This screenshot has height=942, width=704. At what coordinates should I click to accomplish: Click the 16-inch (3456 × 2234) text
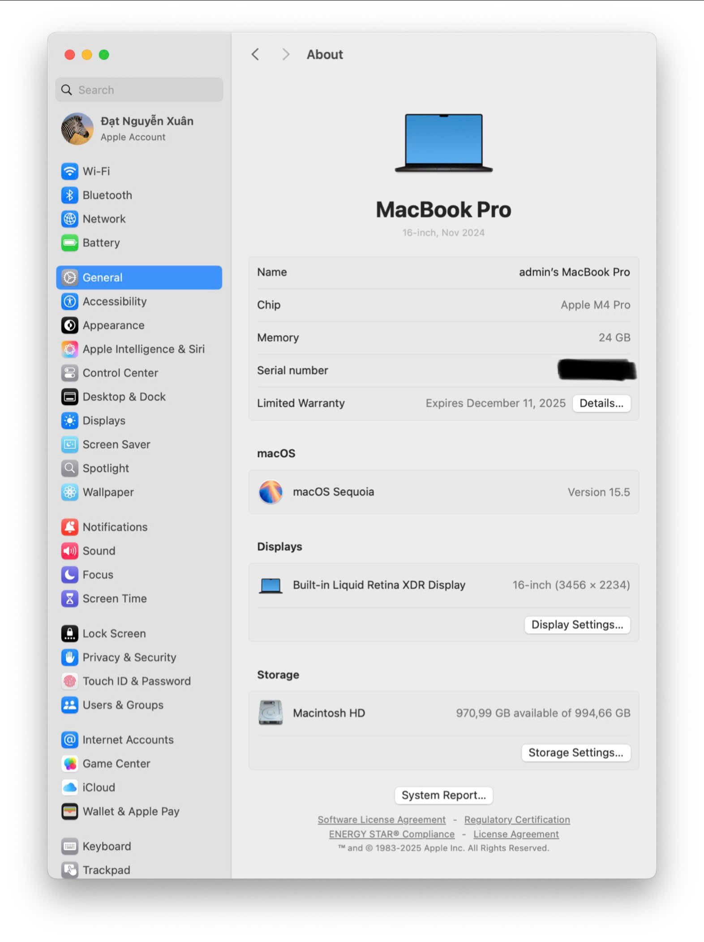click(x=571, y=585)
